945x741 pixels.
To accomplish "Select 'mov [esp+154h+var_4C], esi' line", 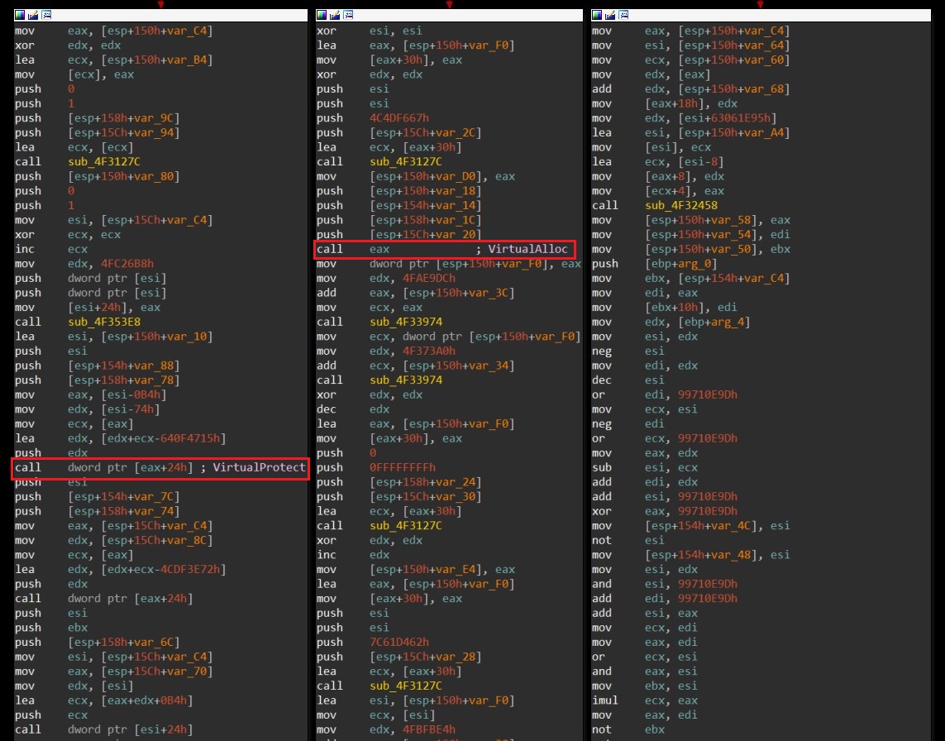I will click(691, 525).
